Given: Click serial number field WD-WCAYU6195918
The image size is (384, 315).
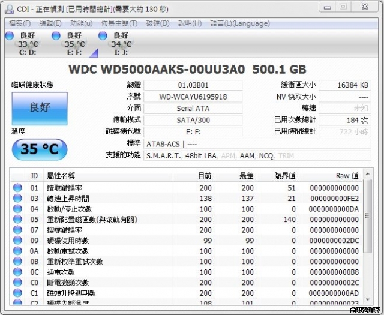Looking at the screenshot, I should coord(193,97).
